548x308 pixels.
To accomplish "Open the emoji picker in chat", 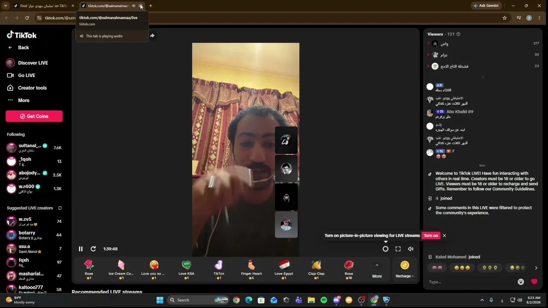I will [x=521, y=281].
